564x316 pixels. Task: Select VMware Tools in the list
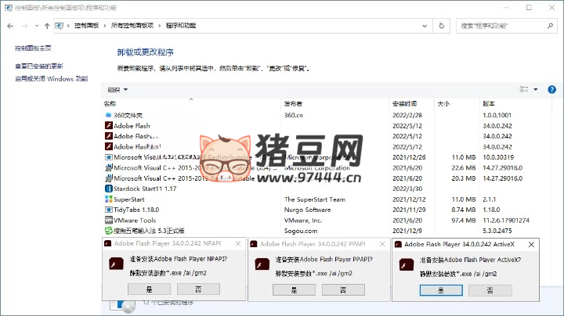pyautogui.click(x=135, y=220)
